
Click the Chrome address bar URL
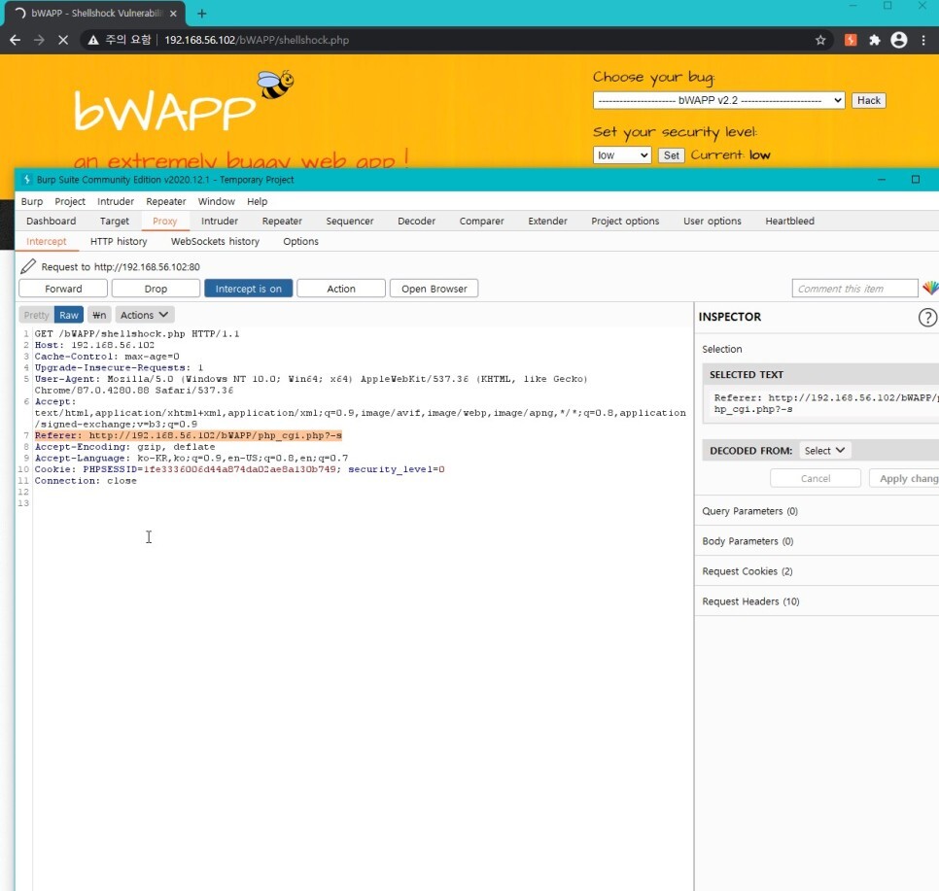pyautogui.click(x=257, y=40)
